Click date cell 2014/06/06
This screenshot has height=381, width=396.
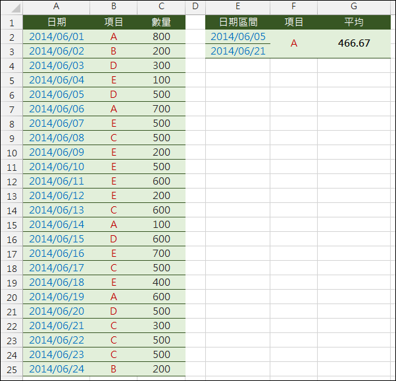pos(57,109)
